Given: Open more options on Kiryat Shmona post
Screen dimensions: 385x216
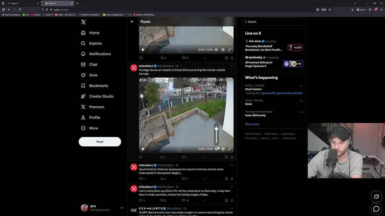Looking at the screenshot, I should click(232, 66).
